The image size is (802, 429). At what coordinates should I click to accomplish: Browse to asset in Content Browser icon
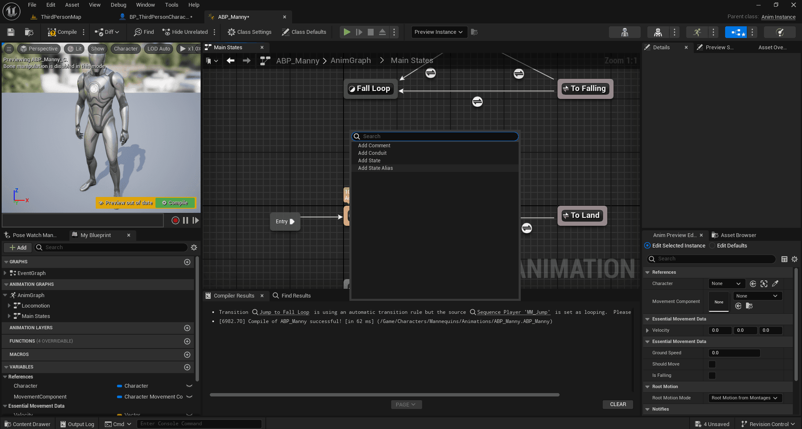point(29,32)
